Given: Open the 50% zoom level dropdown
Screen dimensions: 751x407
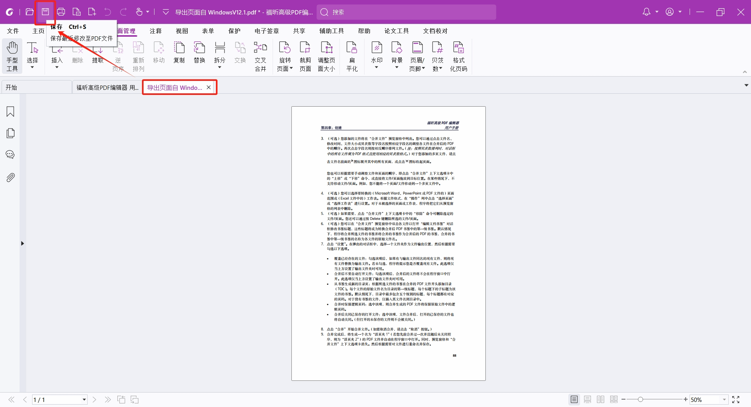Looking at the screenshot, I should (x=724, y=400).
